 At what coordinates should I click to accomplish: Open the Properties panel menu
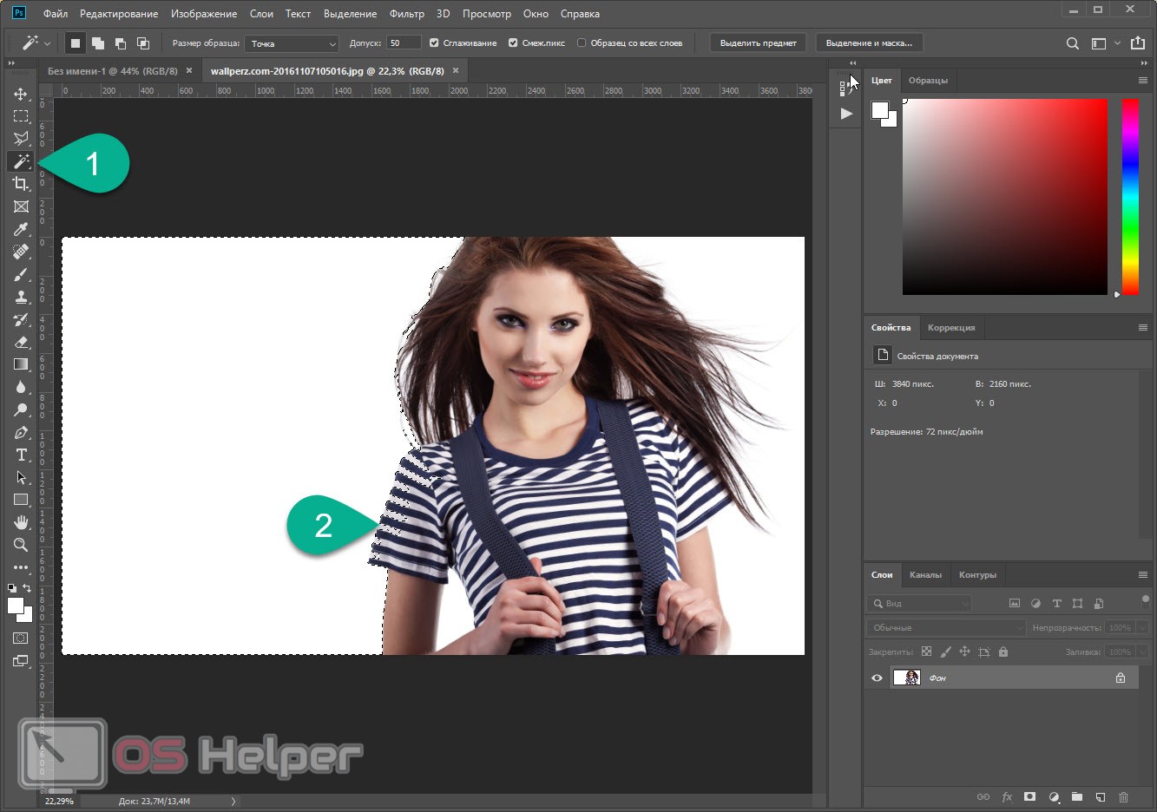point(1143,328)
